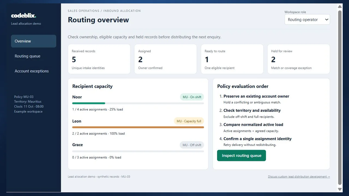
Task: Click '1 / 4 active assignments · 25% load'
Action: (x=98, y=109)
